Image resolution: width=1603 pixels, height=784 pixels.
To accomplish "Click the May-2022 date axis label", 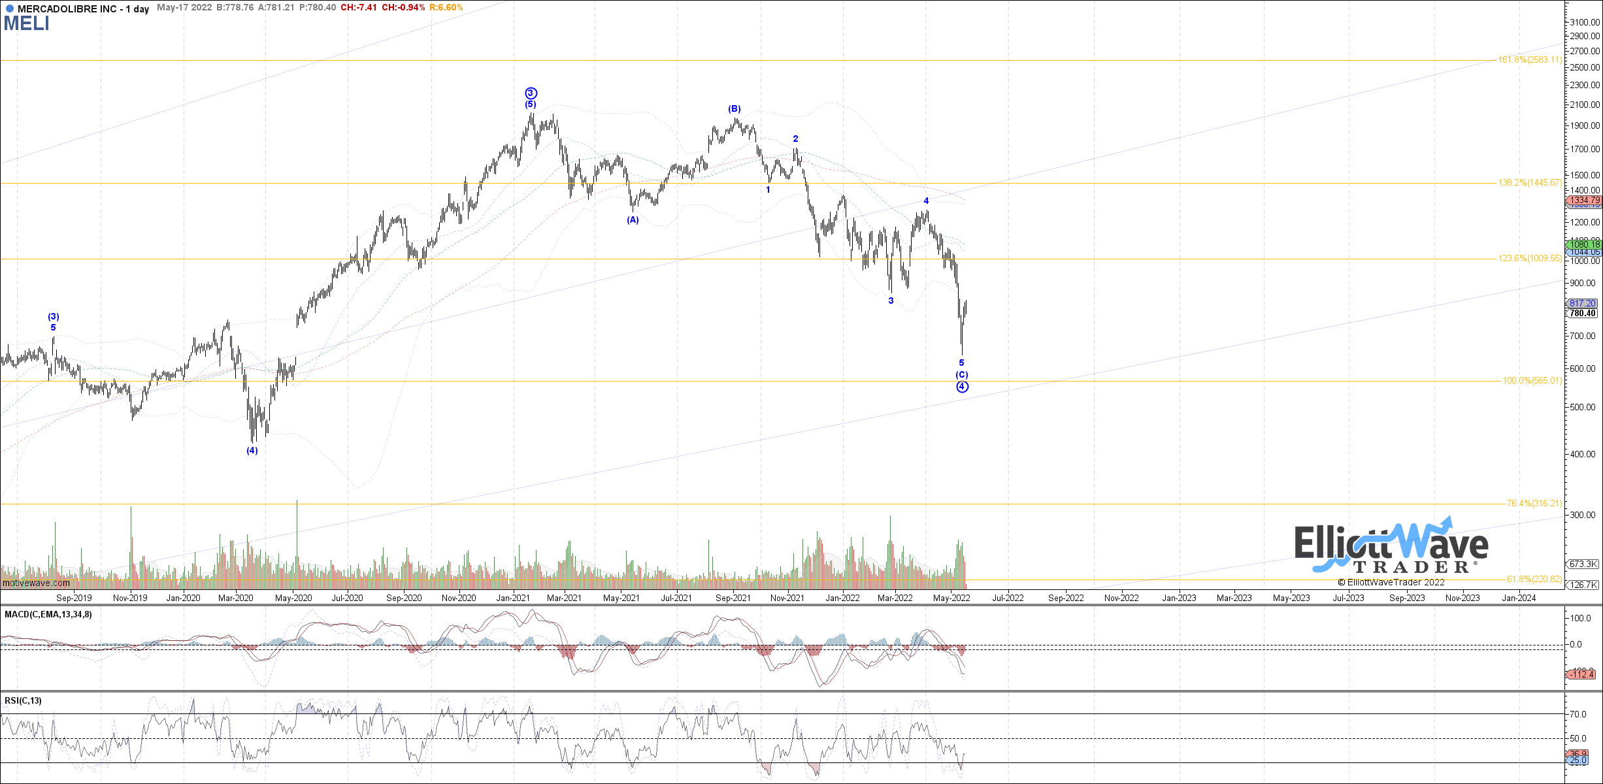I will coord(951,598).
